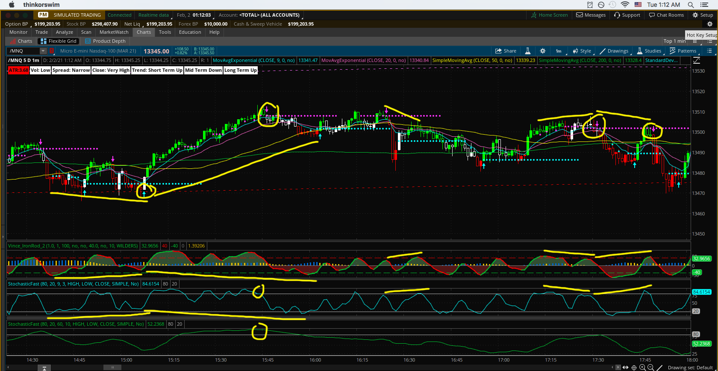Activate the crosshair pan tool icon
This screenshot has height=371, width=718.
coord(634,368)
